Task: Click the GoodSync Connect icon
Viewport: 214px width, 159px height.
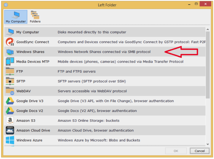Action: coord(10,42)
